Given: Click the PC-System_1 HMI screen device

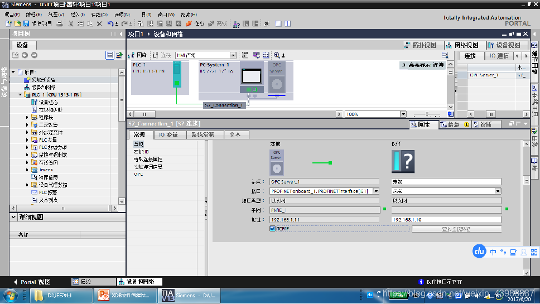Looking at the screenshot, I should click(252, 77).
